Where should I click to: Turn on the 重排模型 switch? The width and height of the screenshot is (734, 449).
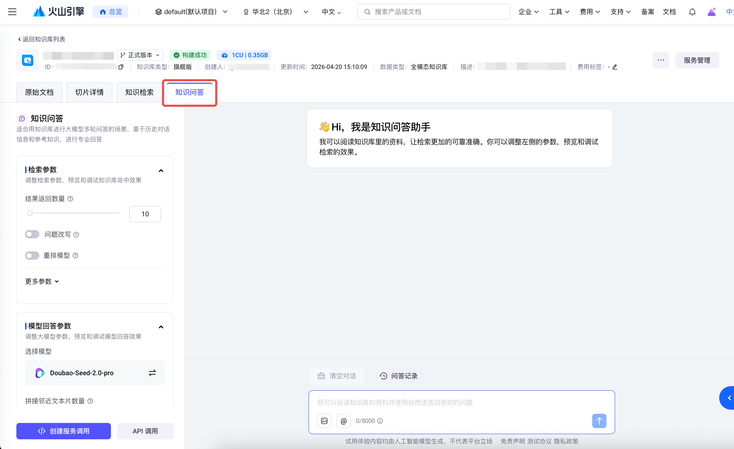(32, 255)
